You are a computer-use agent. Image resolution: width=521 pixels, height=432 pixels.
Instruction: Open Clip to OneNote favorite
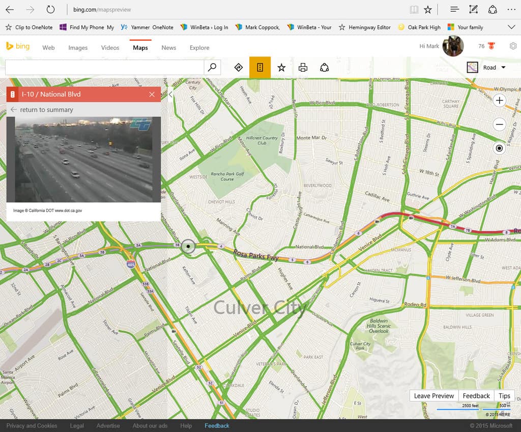29,27
